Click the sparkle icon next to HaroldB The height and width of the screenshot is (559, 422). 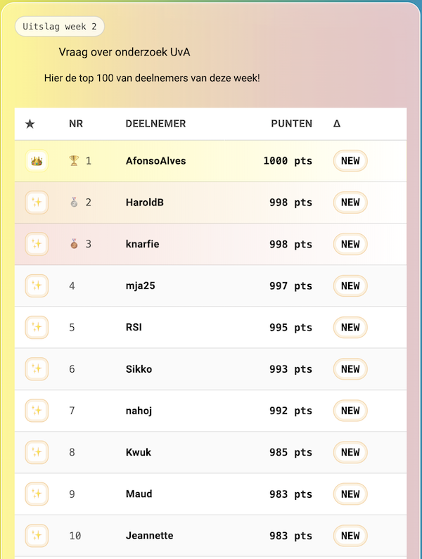(37, 203)
